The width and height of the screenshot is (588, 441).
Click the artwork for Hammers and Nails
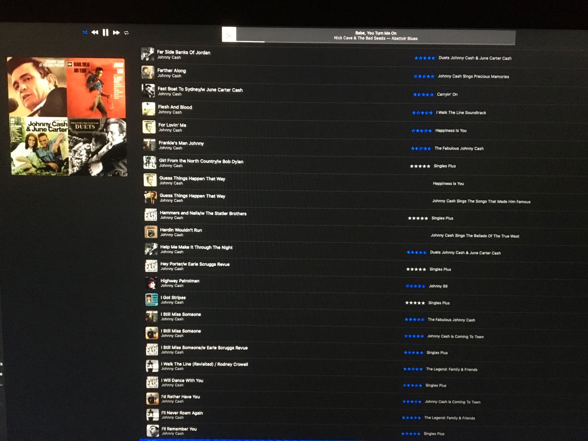point(151,215)
